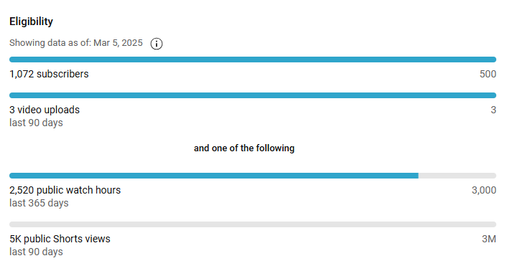This screenshot has width=520, height=271.
Task: Click the 3M Shorts views threshold
Action: coord(489,239)
